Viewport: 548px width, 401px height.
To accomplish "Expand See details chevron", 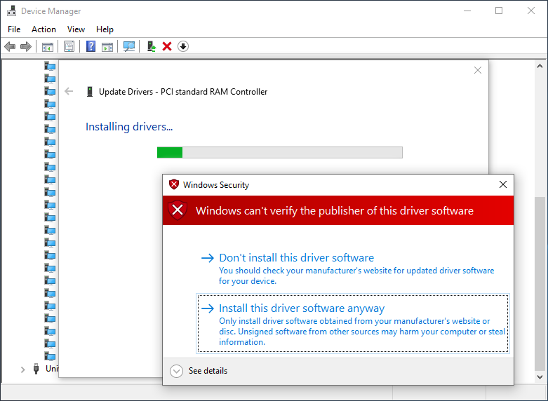I will pyautogui.click(x=177, y=371).
